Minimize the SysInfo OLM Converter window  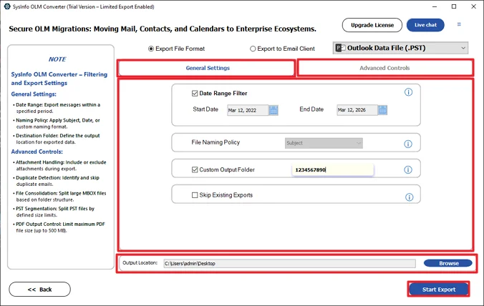(x=435, y=6)
